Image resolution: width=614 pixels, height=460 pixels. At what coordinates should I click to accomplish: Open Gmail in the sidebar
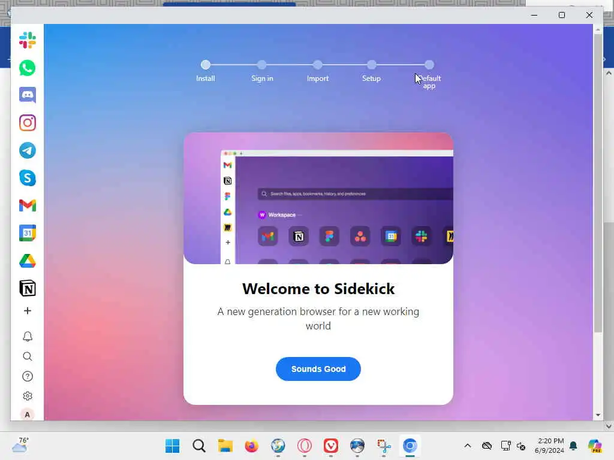(28, 205)
